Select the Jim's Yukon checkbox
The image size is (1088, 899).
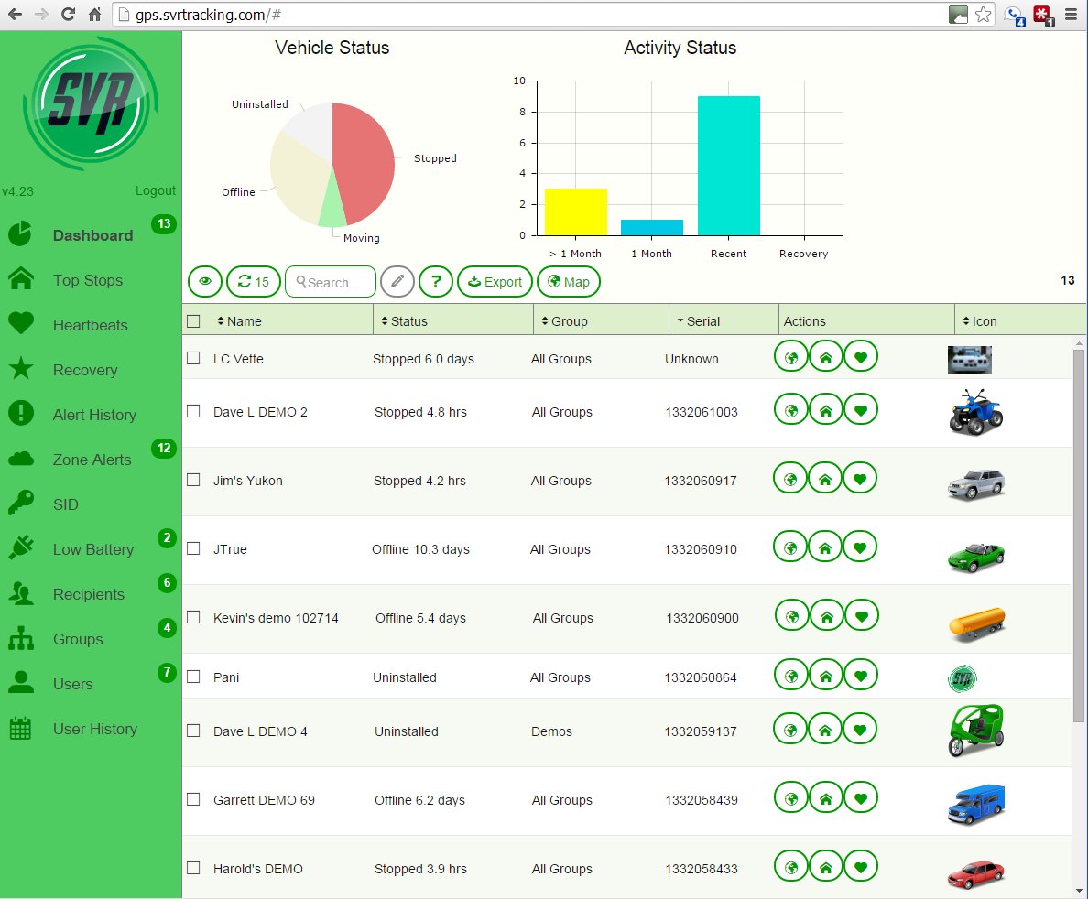(x=193, y=480)
